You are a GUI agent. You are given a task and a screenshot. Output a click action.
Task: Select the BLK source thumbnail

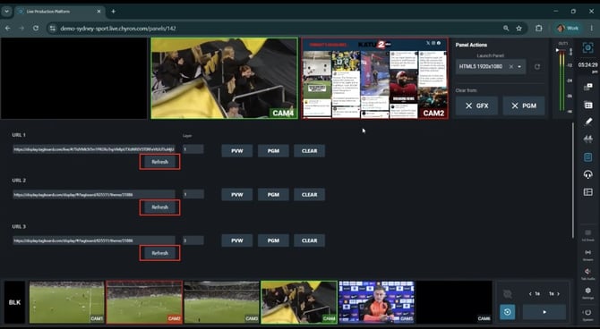point(14,302)
